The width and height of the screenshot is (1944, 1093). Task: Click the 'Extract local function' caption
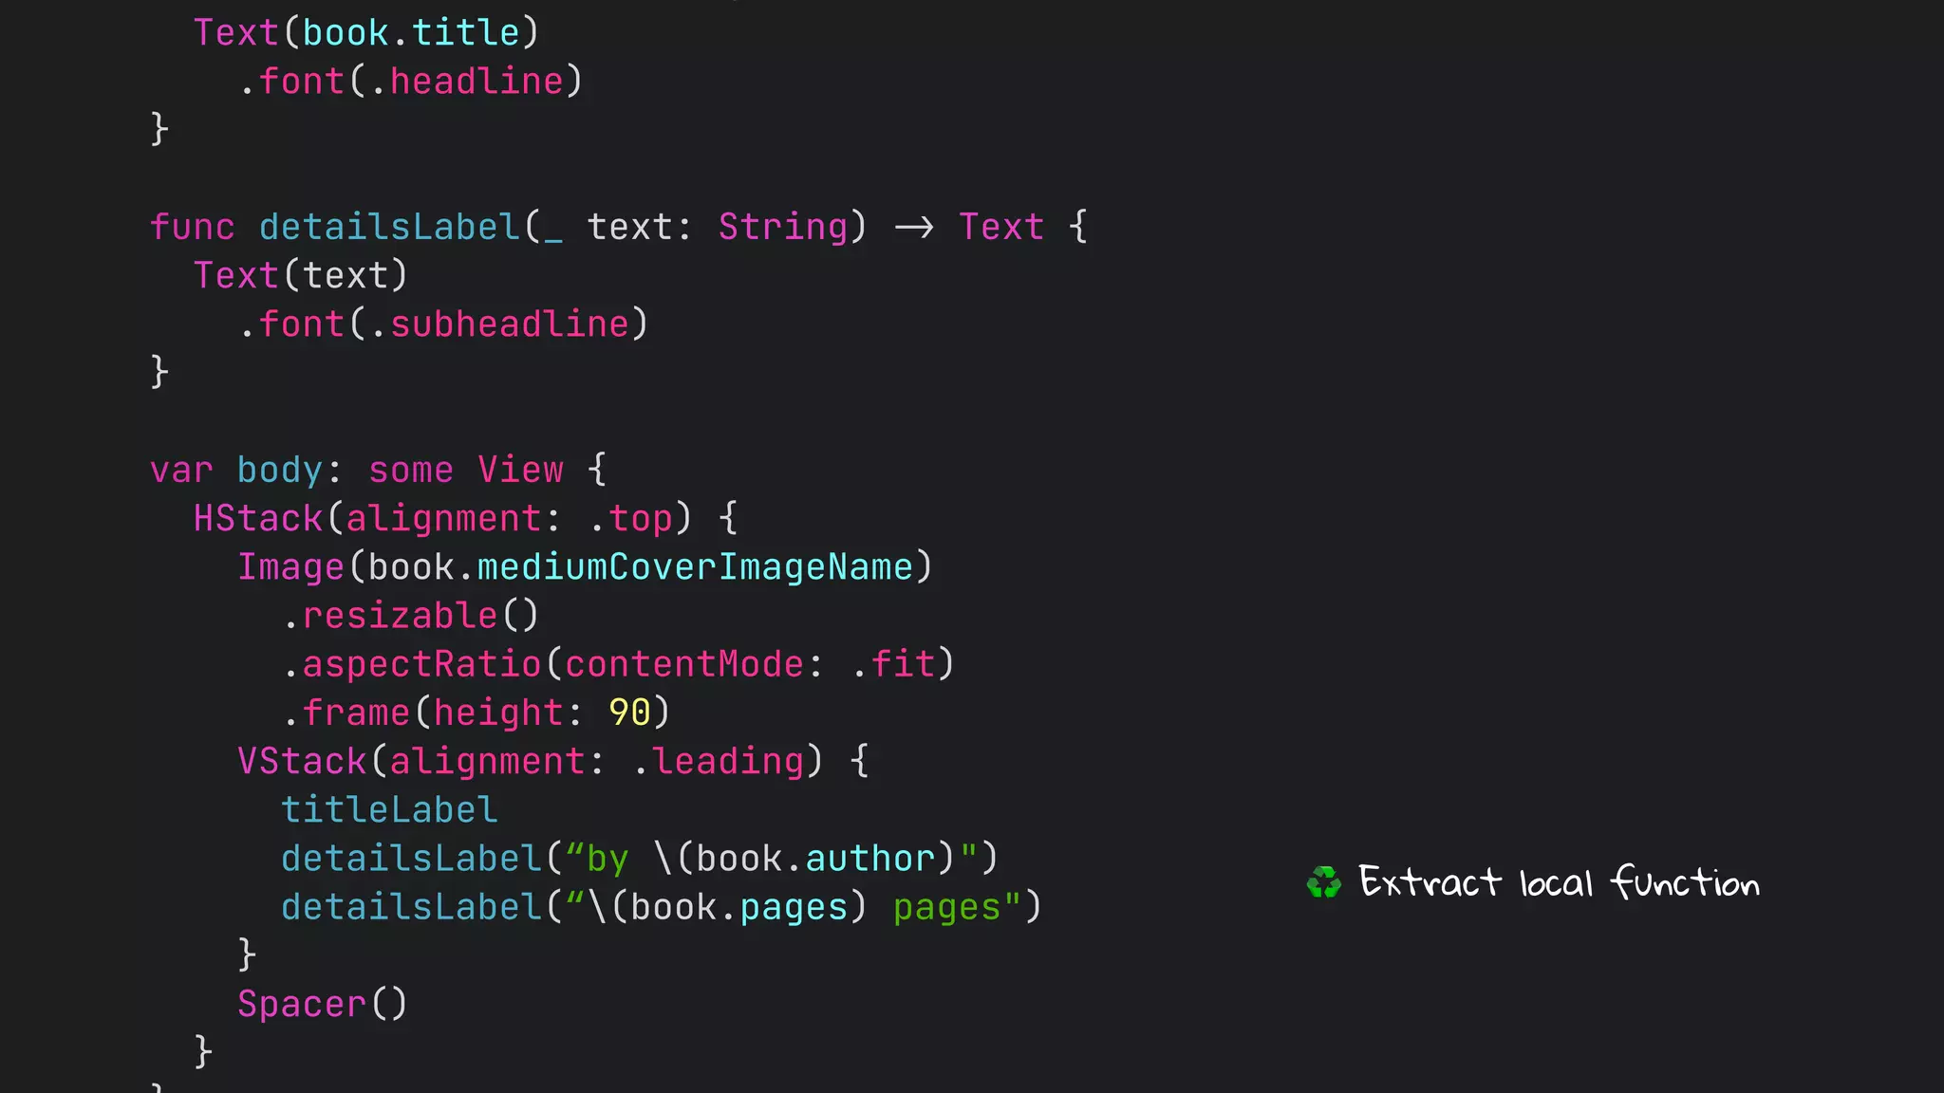pyautogui.click(x=1559, y=882)
